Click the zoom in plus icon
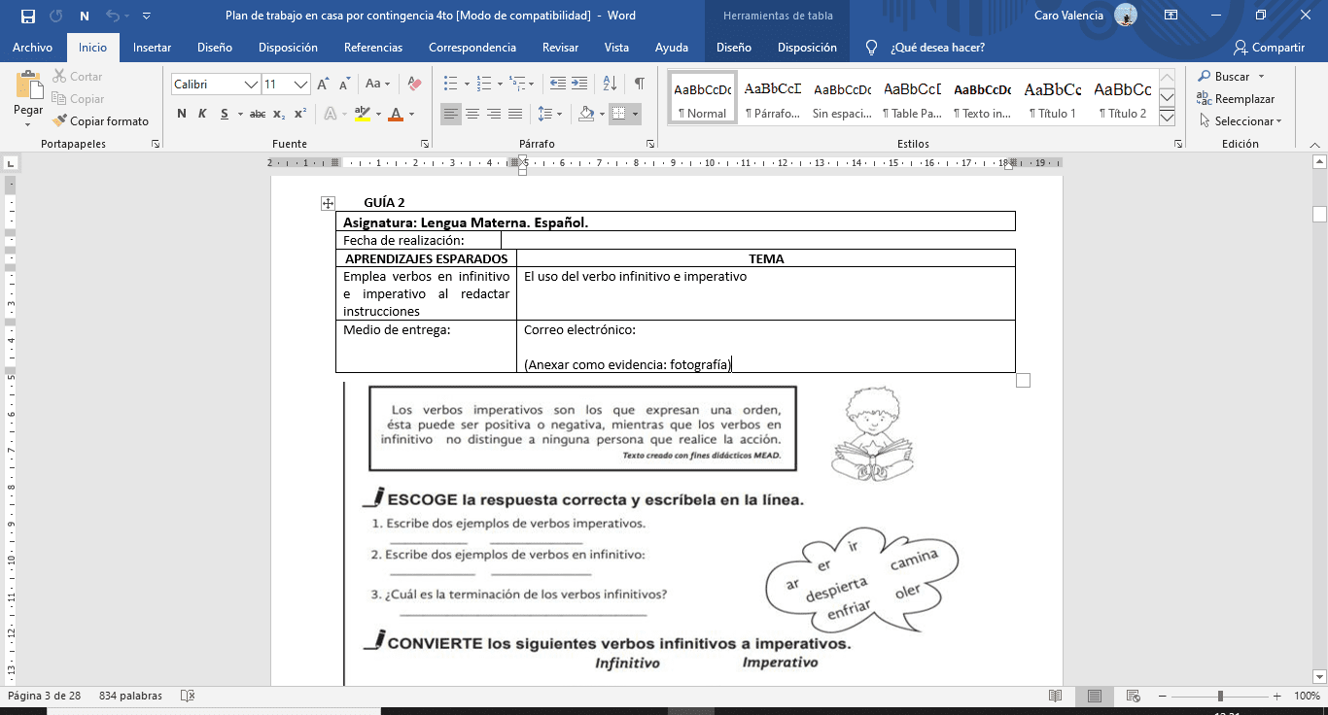The width and height of the screenshot is (1328, 715). point(1278,696)
